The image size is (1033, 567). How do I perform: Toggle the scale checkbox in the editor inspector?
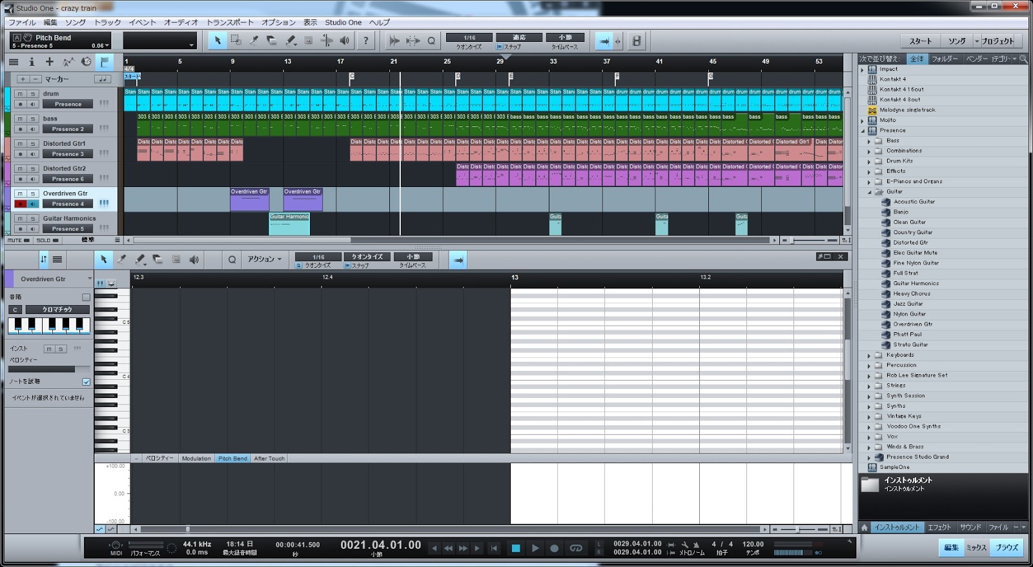(86, 297)
